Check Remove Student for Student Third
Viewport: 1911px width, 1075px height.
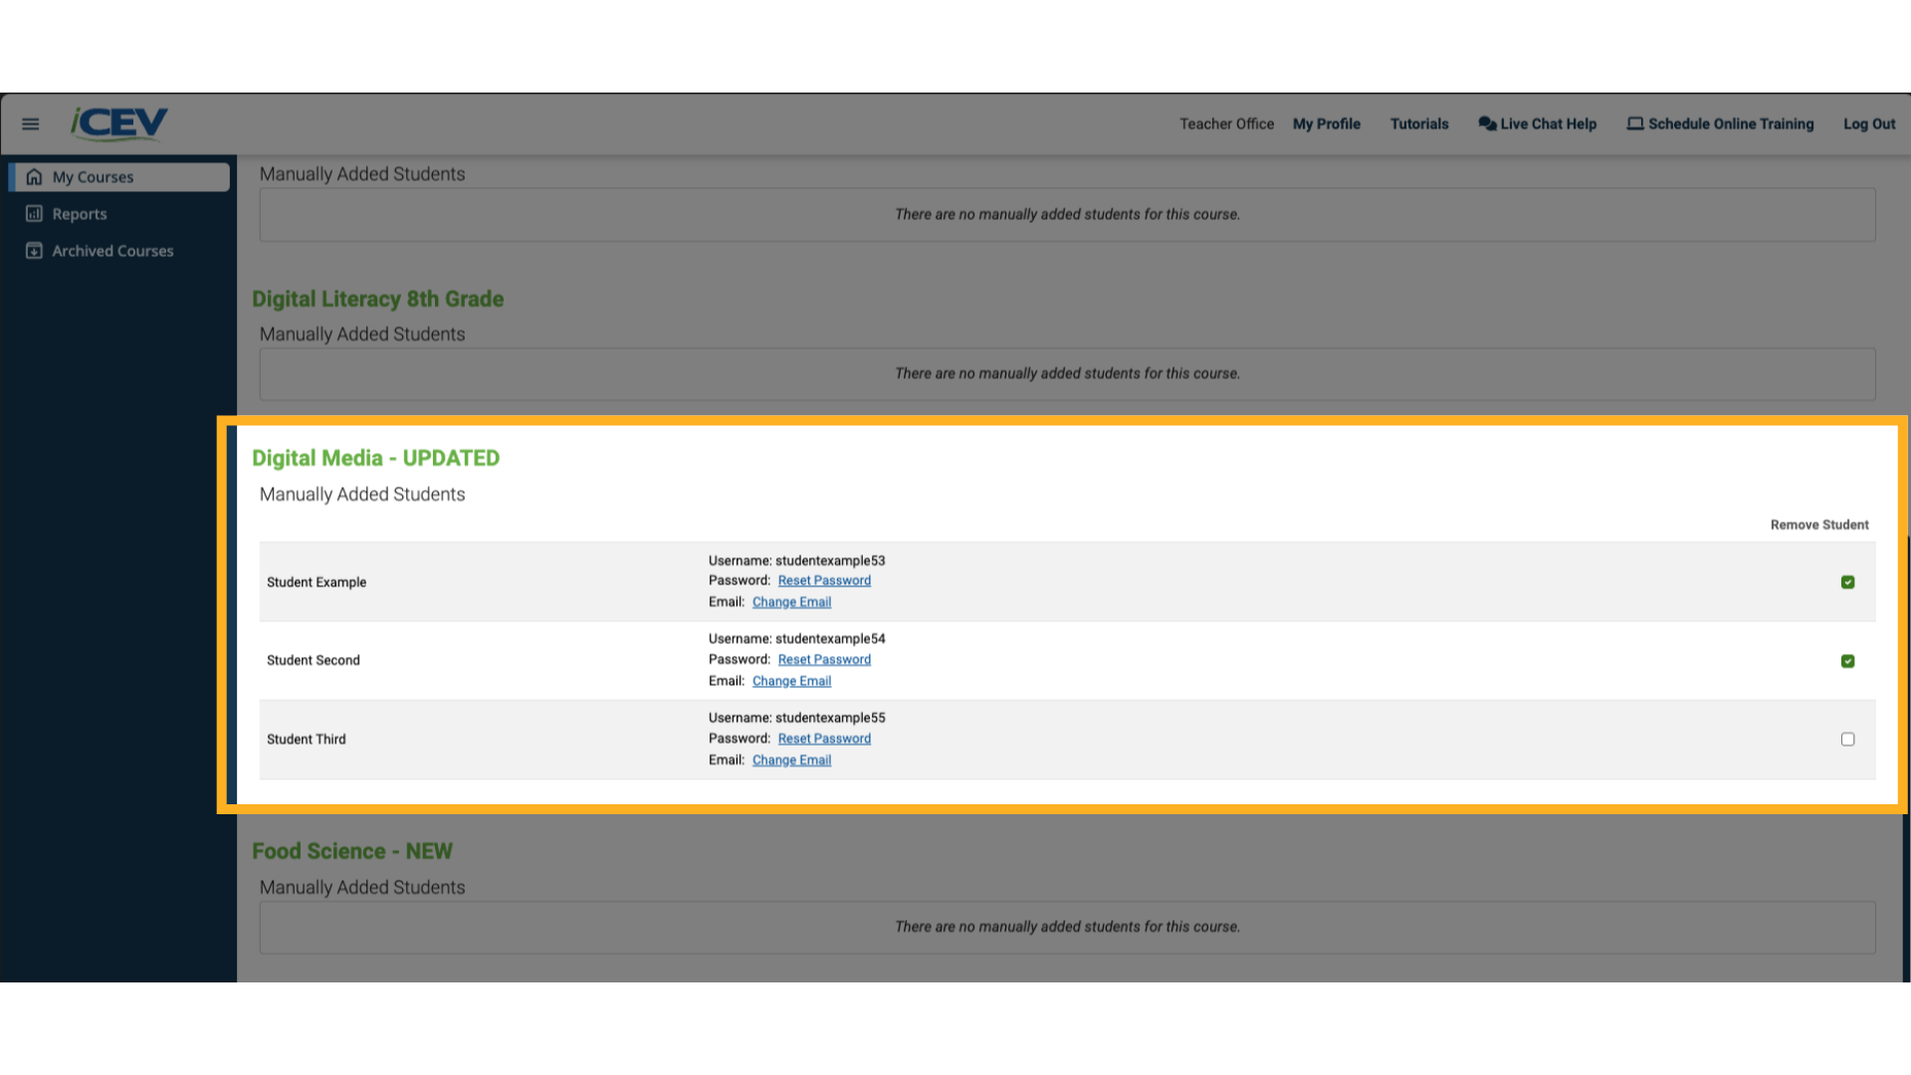point(1847,740)
